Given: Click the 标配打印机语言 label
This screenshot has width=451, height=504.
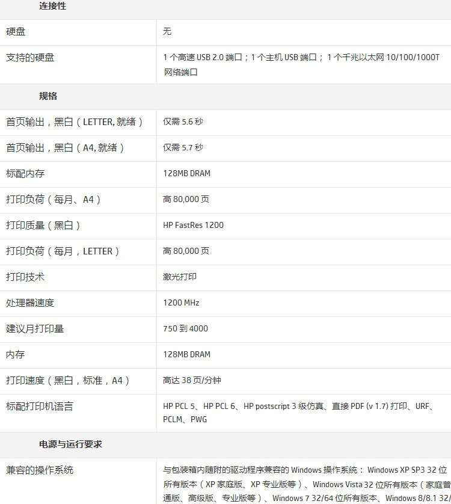Looking at the screenshot, I should click(40, 407).
